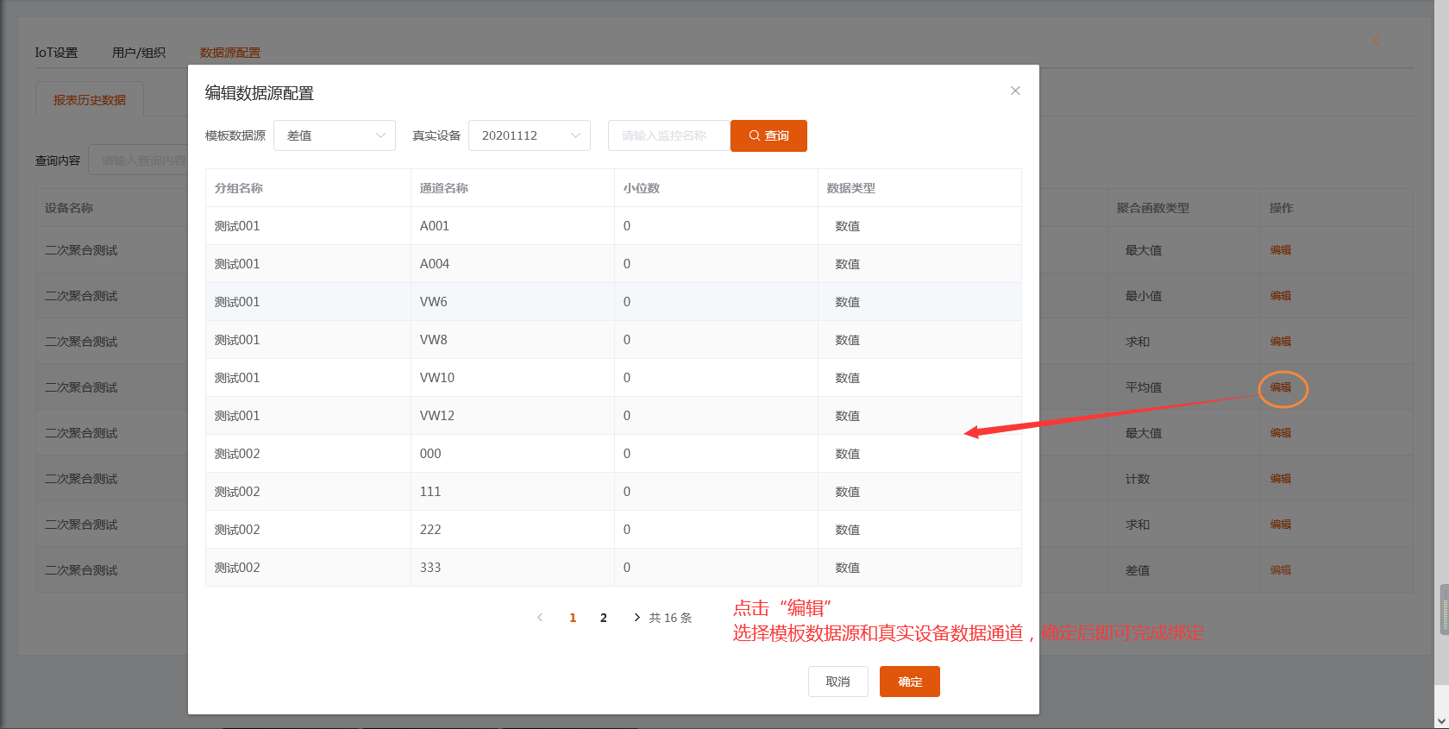Viewport: 1449px width, 729px height.
Task: Select row with channel VW10
Action: tap(613, 378)
